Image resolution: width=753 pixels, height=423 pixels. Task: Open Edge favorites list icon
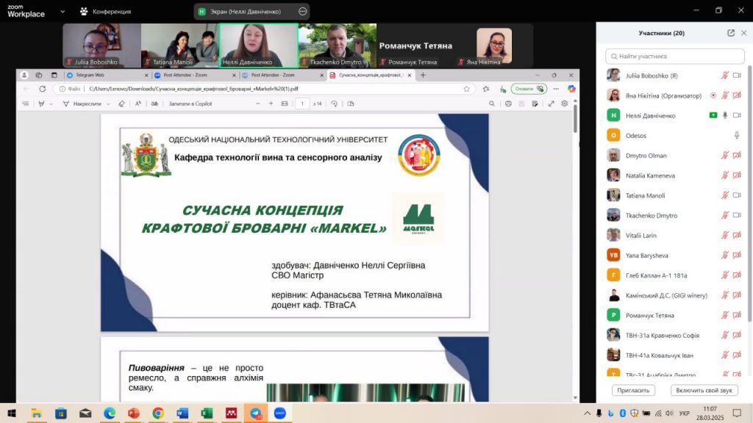pos(486,89)
